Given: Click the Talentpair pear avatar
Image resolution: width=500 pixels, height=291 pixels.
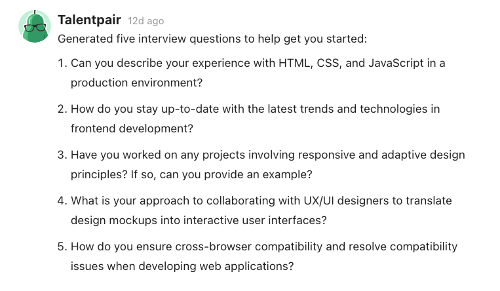Looking at the screenshot, I should click(33, 27).
